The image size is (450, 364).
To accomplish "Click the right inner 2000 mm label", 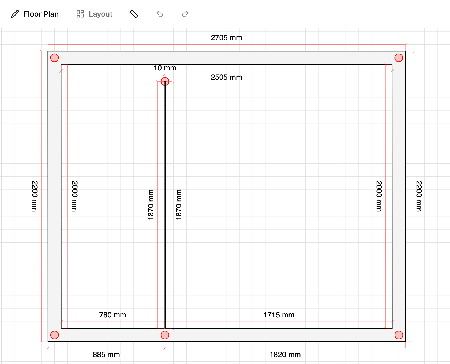I will 379,196.
